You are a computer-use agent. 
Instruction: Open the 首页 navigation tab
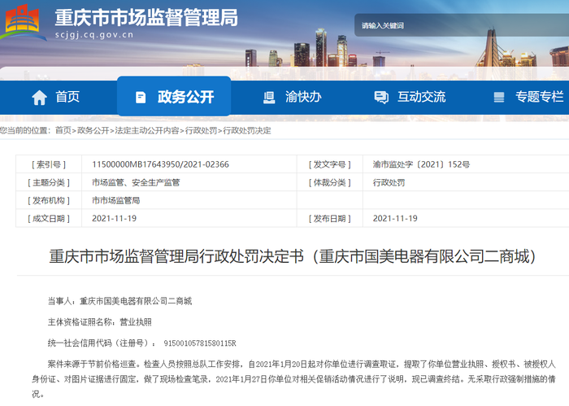pos(55,97)
